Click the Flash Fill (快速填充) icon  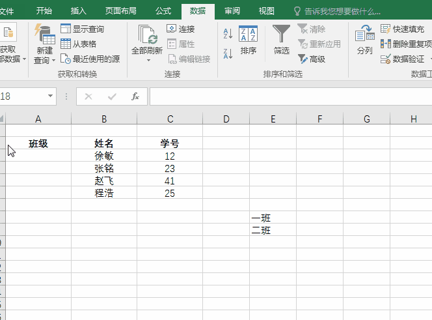[385, 29]
